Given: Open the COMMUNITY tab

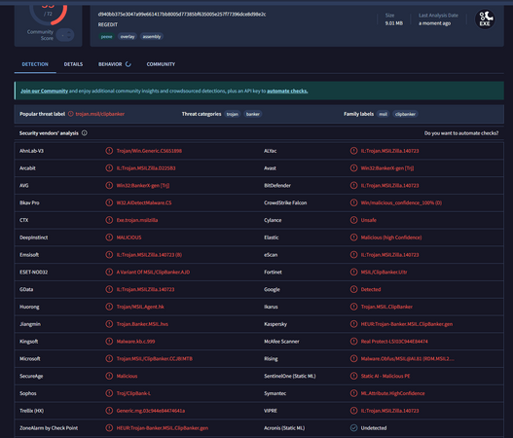Looking at the screenshot, I should click(x=161, y=64).
